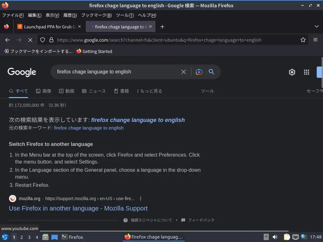The image size is (323, 242).
Task: Switch to Launchpad PPA for Grub tab
Action: [x=49, y=27]
